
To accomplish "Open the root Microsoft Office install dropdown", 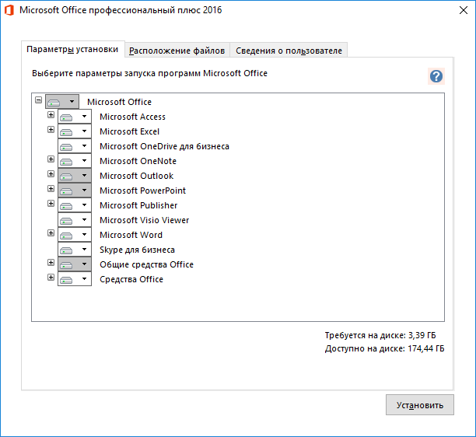I will 72,102.
